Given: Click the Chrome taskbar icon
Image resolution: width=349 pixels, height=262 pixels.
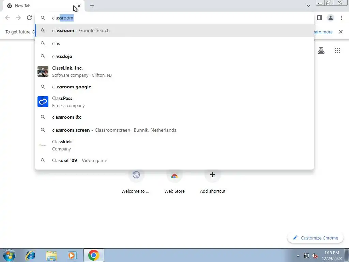Looking at the screenshot, I should coord(94,255).
